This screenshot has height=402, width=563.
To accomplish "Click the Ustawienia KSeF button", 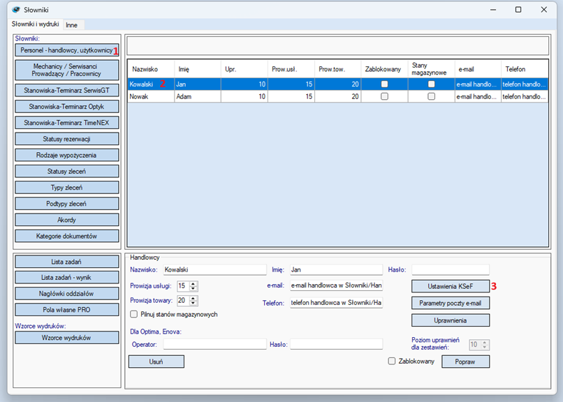I will pyautogui.click(x=451, y=286).
